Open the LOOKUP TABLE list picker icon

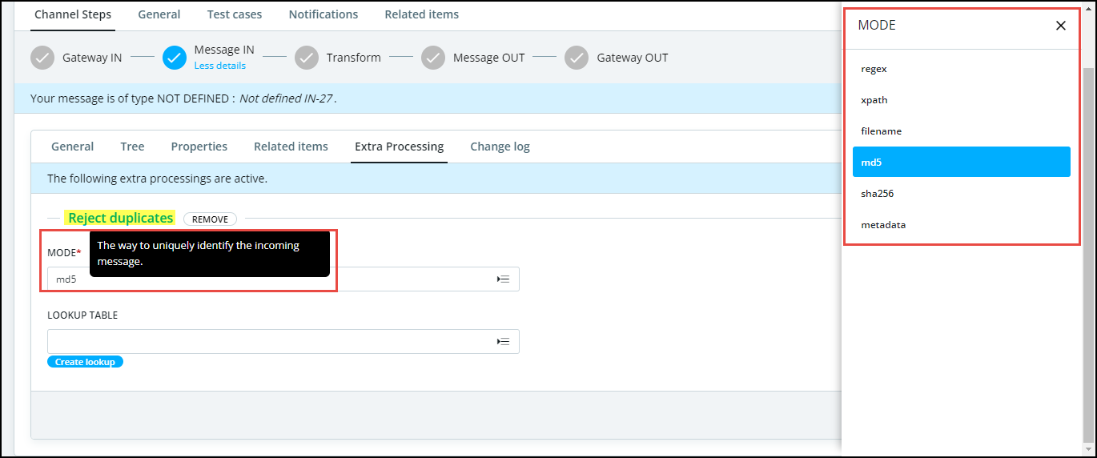[504, 341]
